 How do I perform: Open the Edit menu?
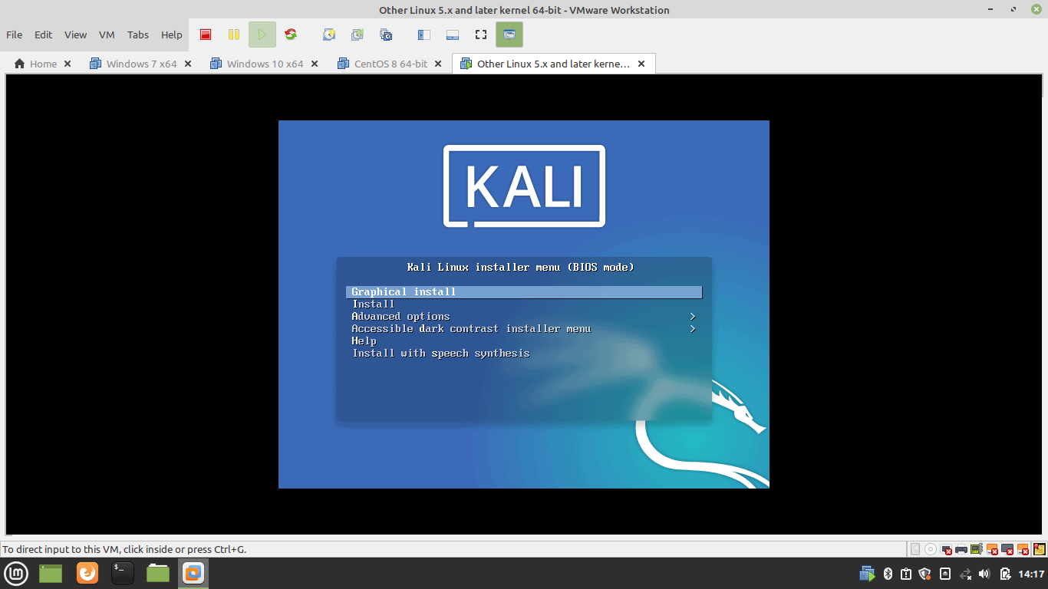pyautogui.click(x=44, y=35)
